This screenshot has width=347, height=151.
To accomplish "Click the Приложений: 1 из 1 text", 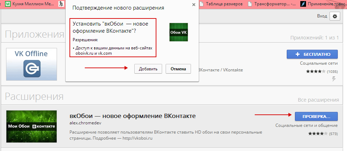I will point(315,38).
